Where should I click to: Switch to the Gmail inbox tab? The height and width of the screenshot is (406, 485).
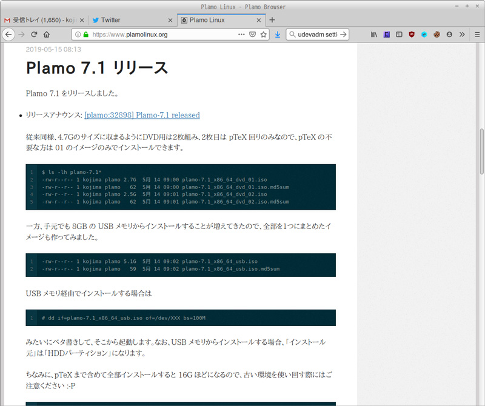coord(44,20)
